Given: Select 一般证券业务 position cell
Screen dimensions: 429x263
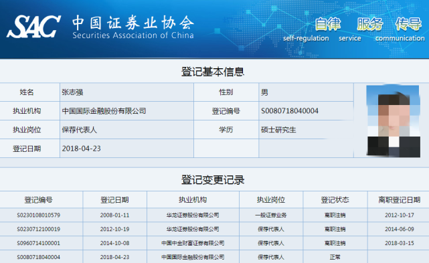Looking at the screenshot, I should point(271,215).
